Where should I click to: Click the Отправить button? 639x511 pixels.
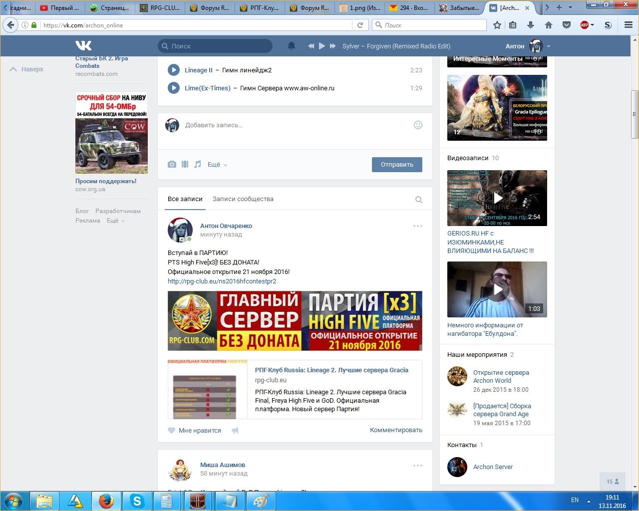pos(397,165)
